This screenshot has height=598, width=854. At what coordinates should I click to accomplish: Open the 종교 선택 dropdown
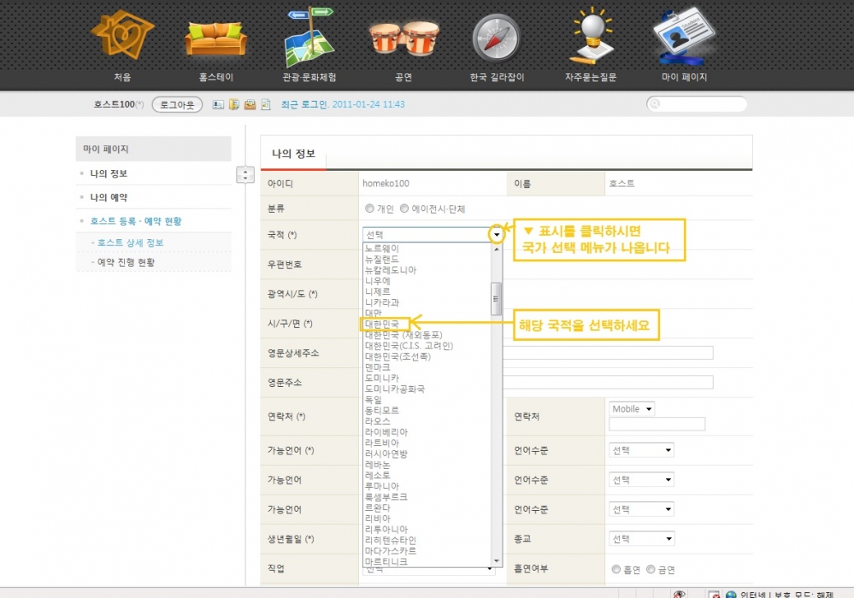coord(642,539)
